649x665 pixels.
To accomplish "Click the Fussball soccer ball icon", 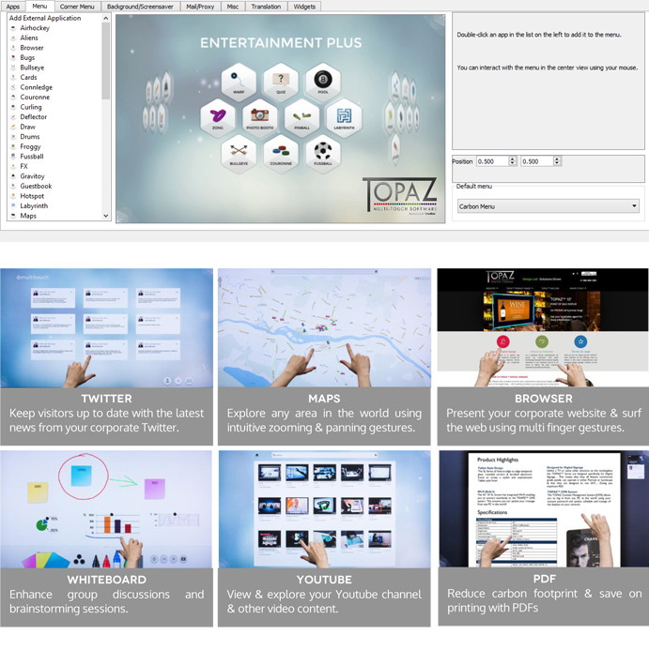I will tap(323, 152).
